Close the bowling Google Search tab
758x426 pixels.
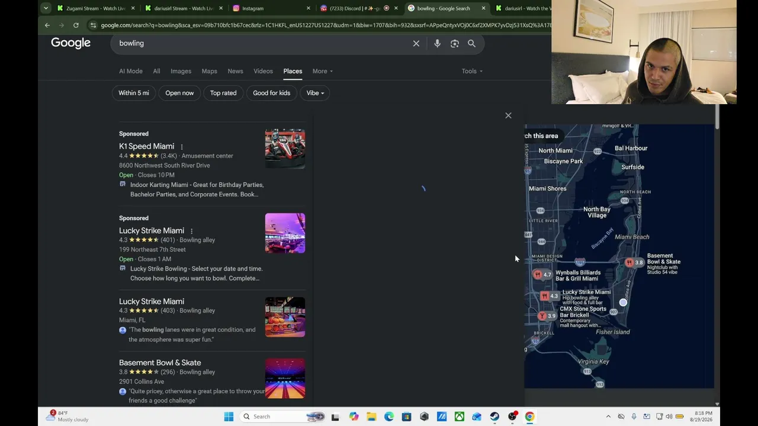pyautogui.click(x=483, y=8)
